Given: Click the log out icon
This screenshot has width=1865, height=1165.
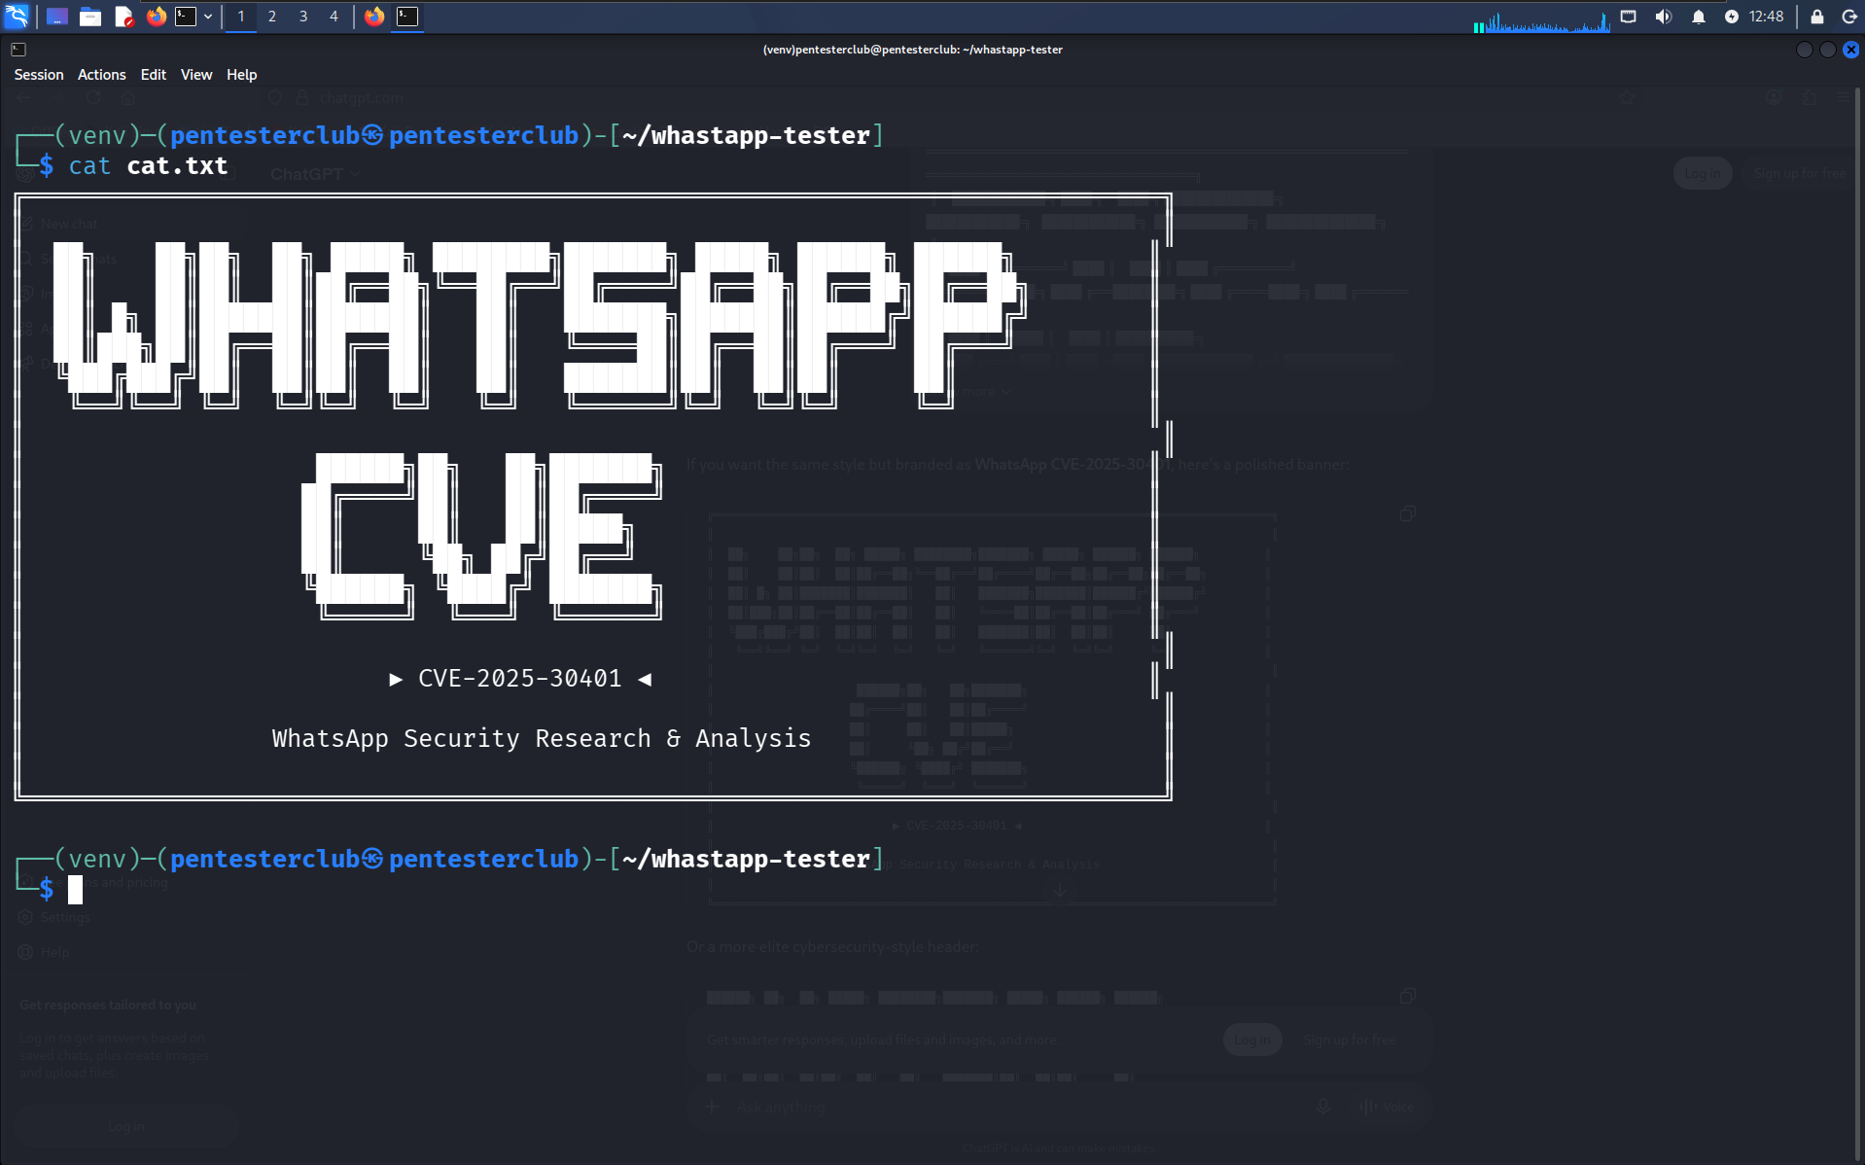Looking at the screenshot, I should point(1849,17).
